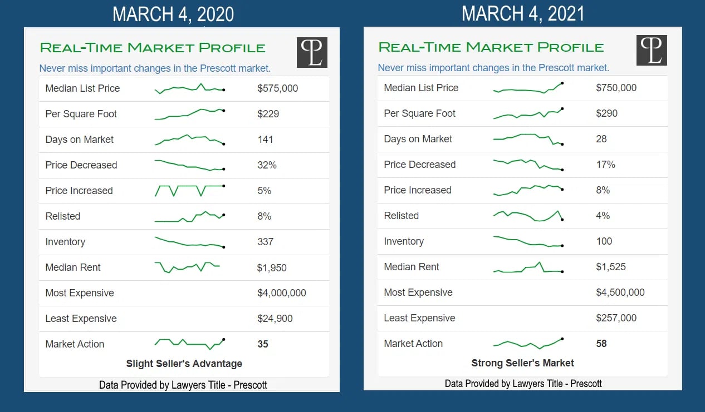
Task: Click the 2021 Relisted trend sparkline
Action: (528, 216)
